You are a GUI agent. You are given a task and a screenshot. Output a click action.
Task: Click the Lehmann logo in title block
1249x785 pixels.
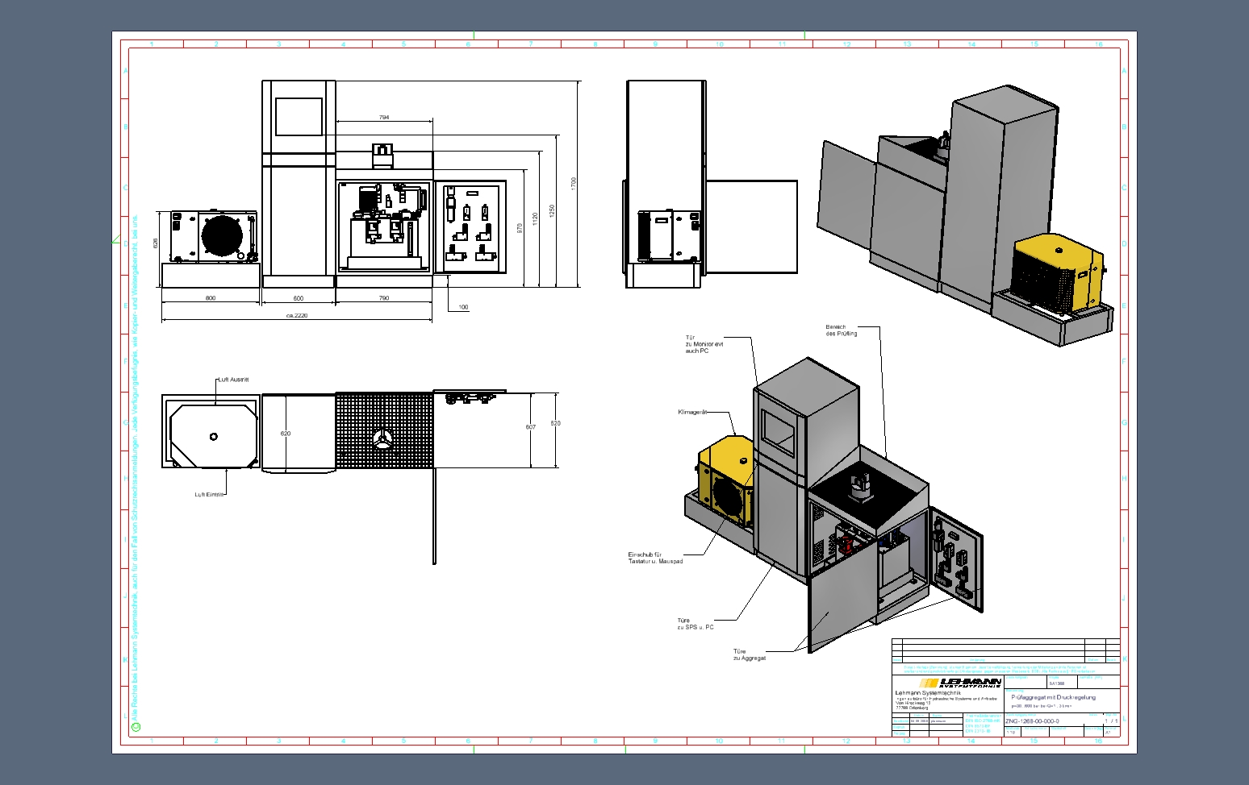[960, 683]
